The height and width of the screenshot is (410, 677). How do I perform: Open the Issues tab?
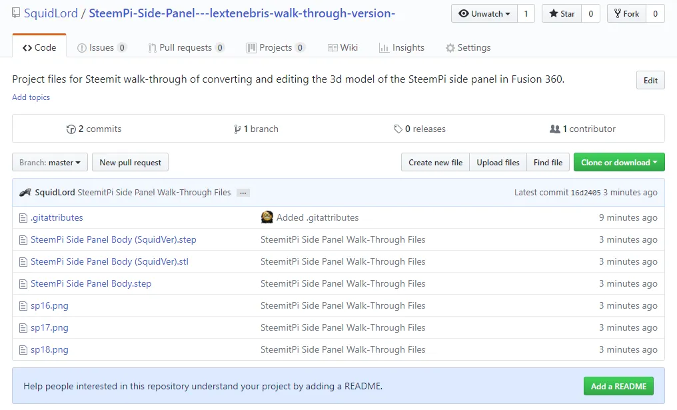point(101,47)
